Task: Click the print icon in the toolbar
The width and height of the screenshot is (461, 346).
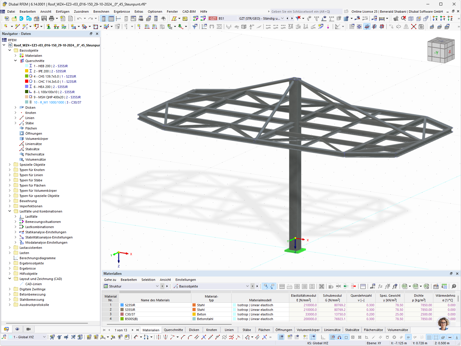Action: click(x=51, y=18)
